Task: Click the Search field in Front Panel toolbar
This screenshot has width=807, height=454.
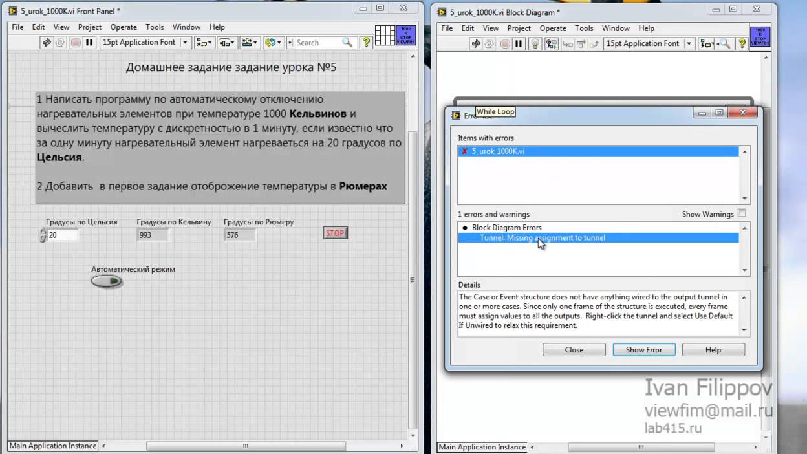Action: 317,43
